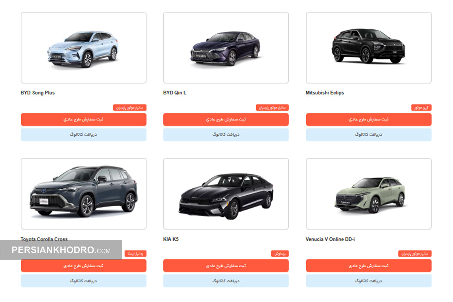Click the red order button for Mitsubishi Eclips

(x=368, y=119)
